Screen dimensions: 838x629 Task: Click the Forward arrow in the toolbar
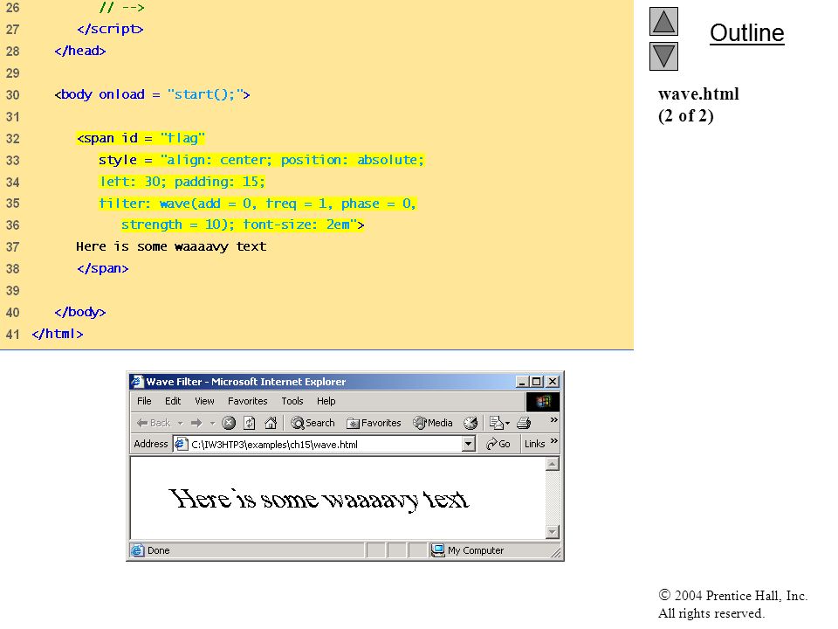click(x=196, y=423)
